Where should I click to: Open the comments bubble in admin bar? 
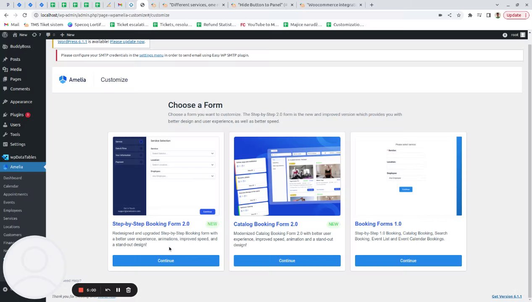[50, 35]
